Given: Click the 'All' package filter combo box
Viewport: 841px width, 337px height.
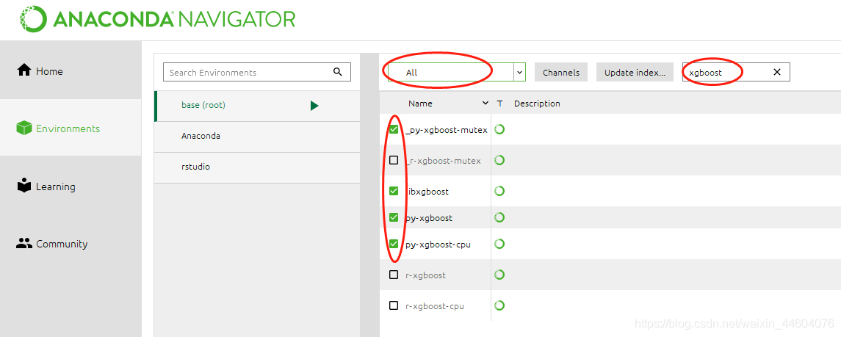Looking at the screenshot, I should (456, 73).
